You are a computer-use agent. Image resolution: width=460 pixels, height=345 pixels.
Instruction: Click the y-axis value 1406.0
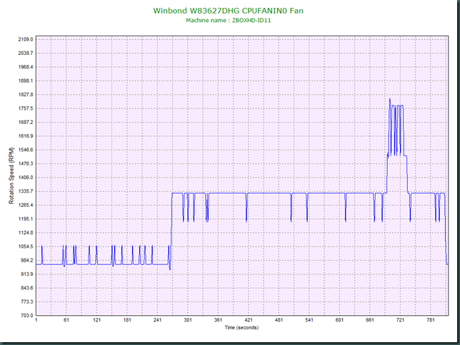tap(26, 177)
